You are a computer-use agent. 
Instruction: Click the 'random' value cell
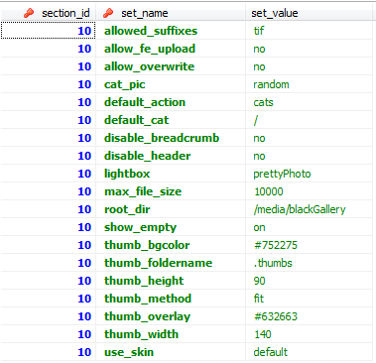[310, 84]
